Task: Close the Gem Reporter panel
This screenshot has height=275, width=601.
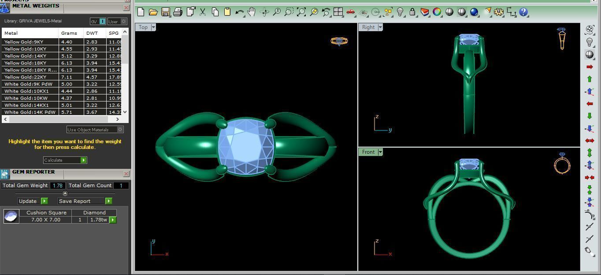Action: (x=126, y=174)
